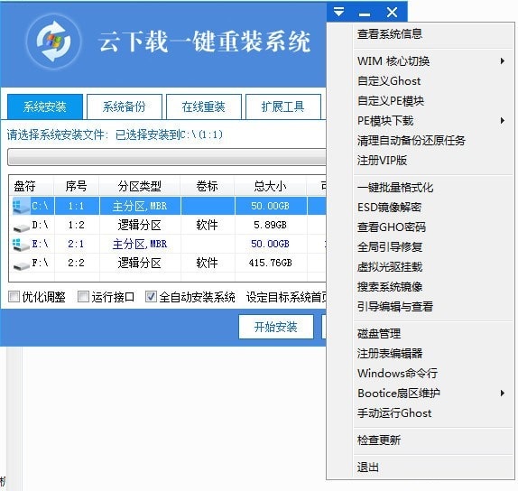The image size is (518, 491).
Task: Select the 415.76GB size cell
Action: click(x=270, y=263)
